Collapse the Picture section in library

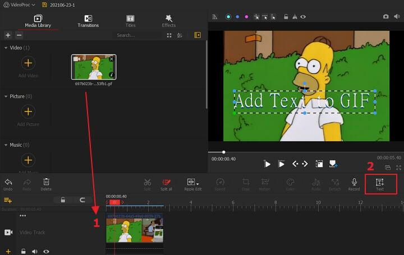(x=6, y=96)
